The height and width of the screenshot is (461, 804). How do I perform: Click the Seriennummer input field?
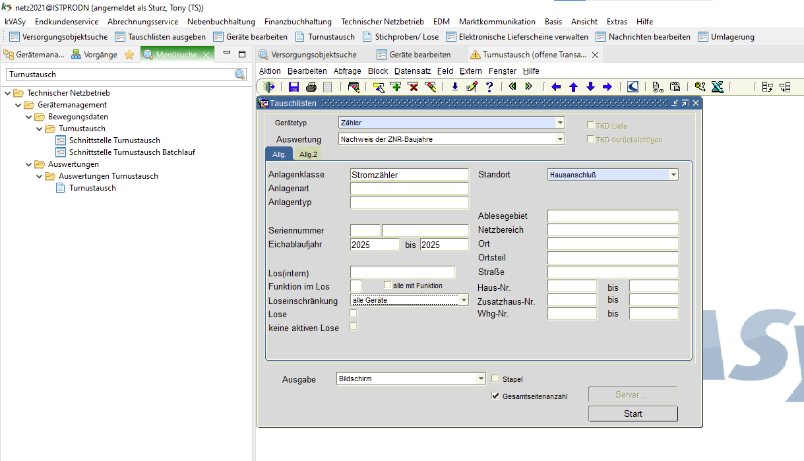coord(425,231)
